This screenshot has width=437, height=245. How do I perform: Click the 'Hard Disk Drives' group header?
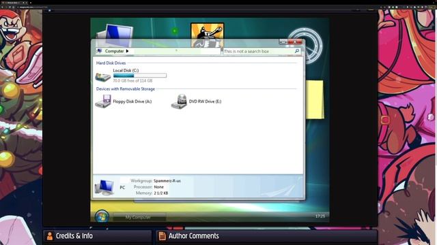111,63
